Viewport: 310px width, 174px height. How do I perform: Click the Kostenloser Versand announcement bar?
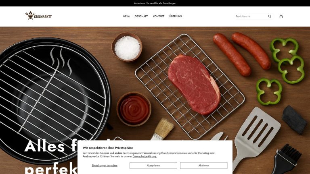pyautogui.click(x=155, y=3)
